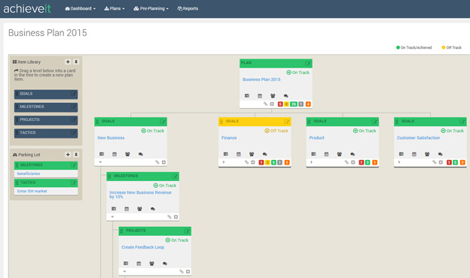Viewport: 470px width, 278px height.
Task: Open comments on Business Plan 2015 card
Action: pyautogui.click(x=286, y=96)
